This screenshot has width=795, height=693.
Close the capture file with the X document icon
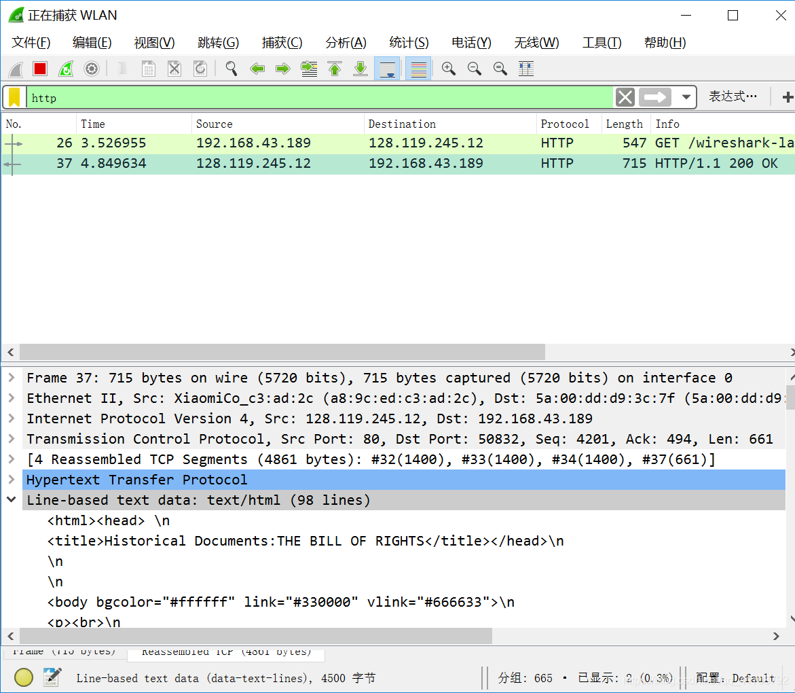[174, 69]
